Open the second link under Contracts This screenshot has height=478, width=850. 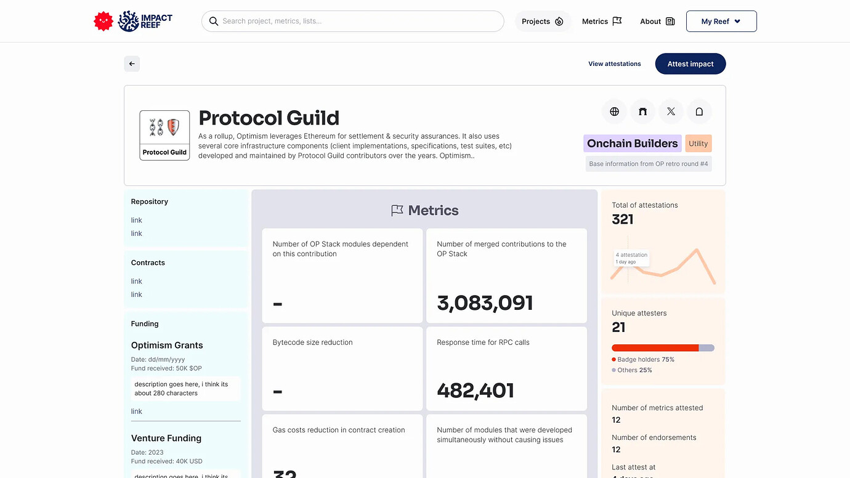[x=137, y=294]
